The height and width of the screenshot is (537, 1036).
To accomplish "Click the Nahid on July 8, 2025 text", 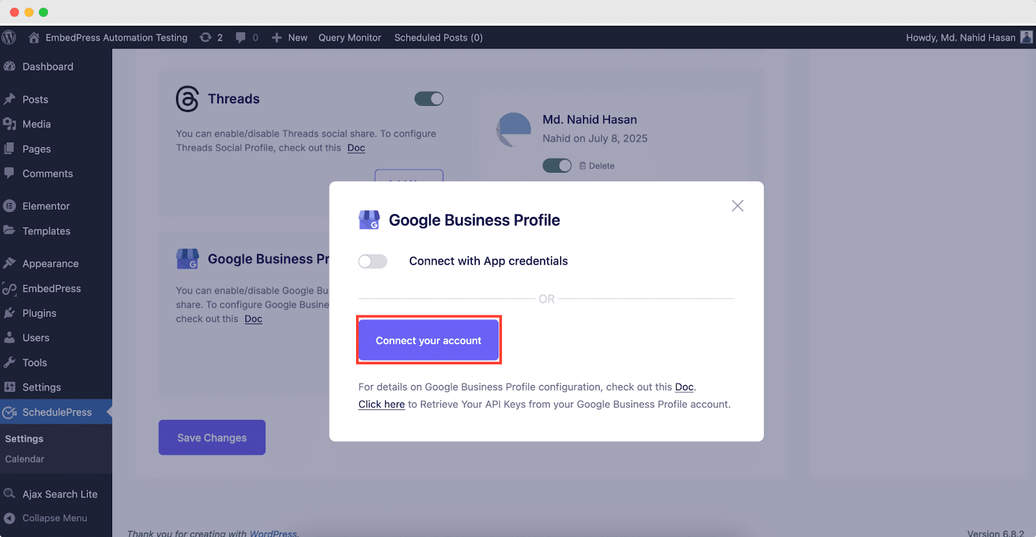I will (595, 138).
